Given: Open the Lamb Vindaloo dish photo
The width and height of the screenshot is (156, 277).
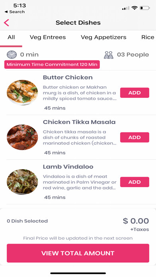Looking at the screenshot, I should pyautogui.click(x=22, y=182).
